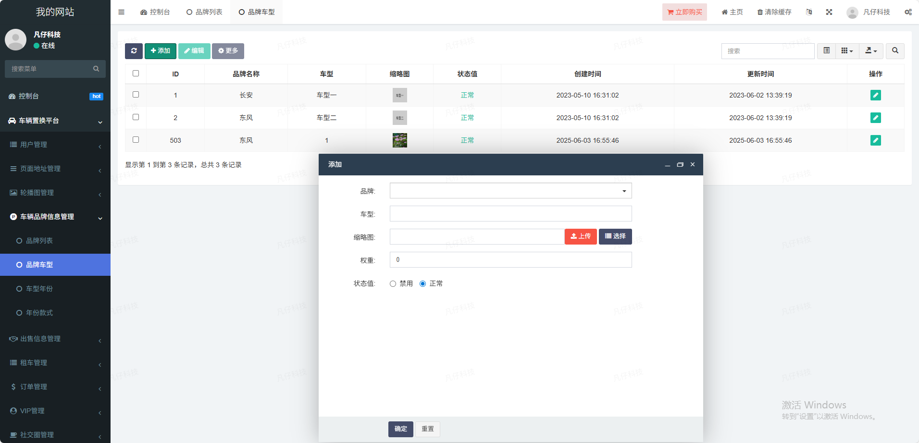Open the settings gears icon at top right
The image size is (919, 443).
point(908,12)
